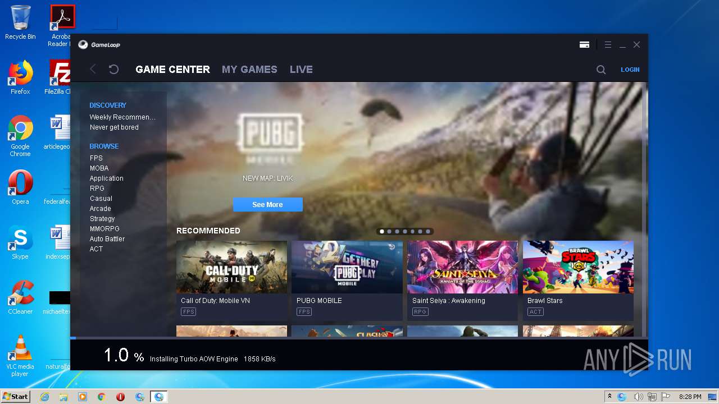The height and width of the screenshot is (404, 719).
Task: Open the FileZilla Client desktop shortcut
Action: coord(58,77)
